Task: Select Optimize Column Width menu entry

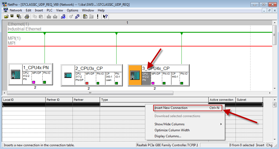Action: point(172,130)
